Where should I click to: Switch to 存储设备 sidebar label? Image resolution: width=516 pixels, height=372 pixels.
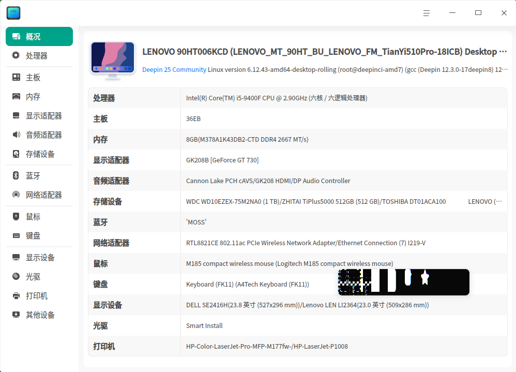[x=40, y=154]
